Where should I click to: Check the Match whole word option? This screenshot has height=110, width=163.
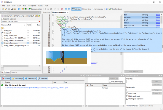[127, 96]
